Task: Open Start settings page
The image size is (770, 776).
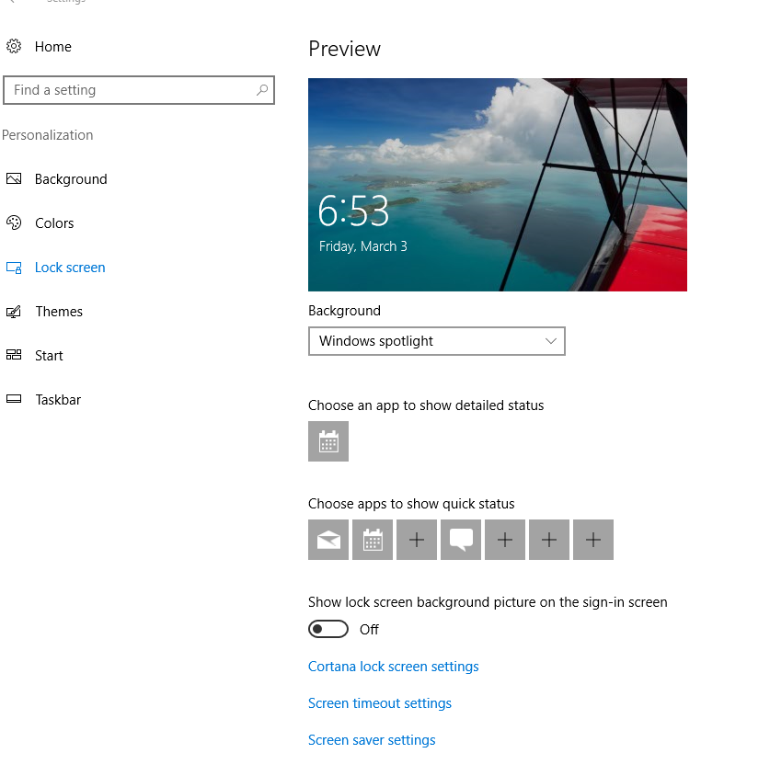Action: coord(49,355)
